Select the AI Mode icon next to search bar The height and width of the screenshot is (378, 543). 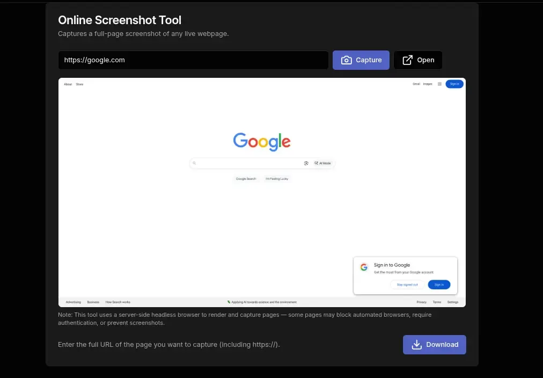coord(318,163)
